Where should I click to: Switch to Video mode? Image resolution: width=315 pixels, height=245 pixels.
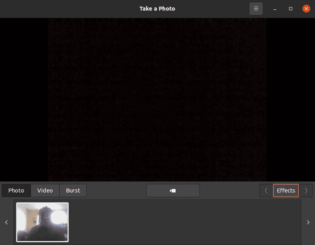pyautogui.click(x=45, y=191)
